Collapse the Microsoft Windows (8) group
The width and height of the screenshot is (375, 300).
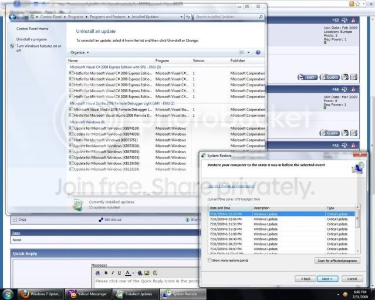coord(87,122)
